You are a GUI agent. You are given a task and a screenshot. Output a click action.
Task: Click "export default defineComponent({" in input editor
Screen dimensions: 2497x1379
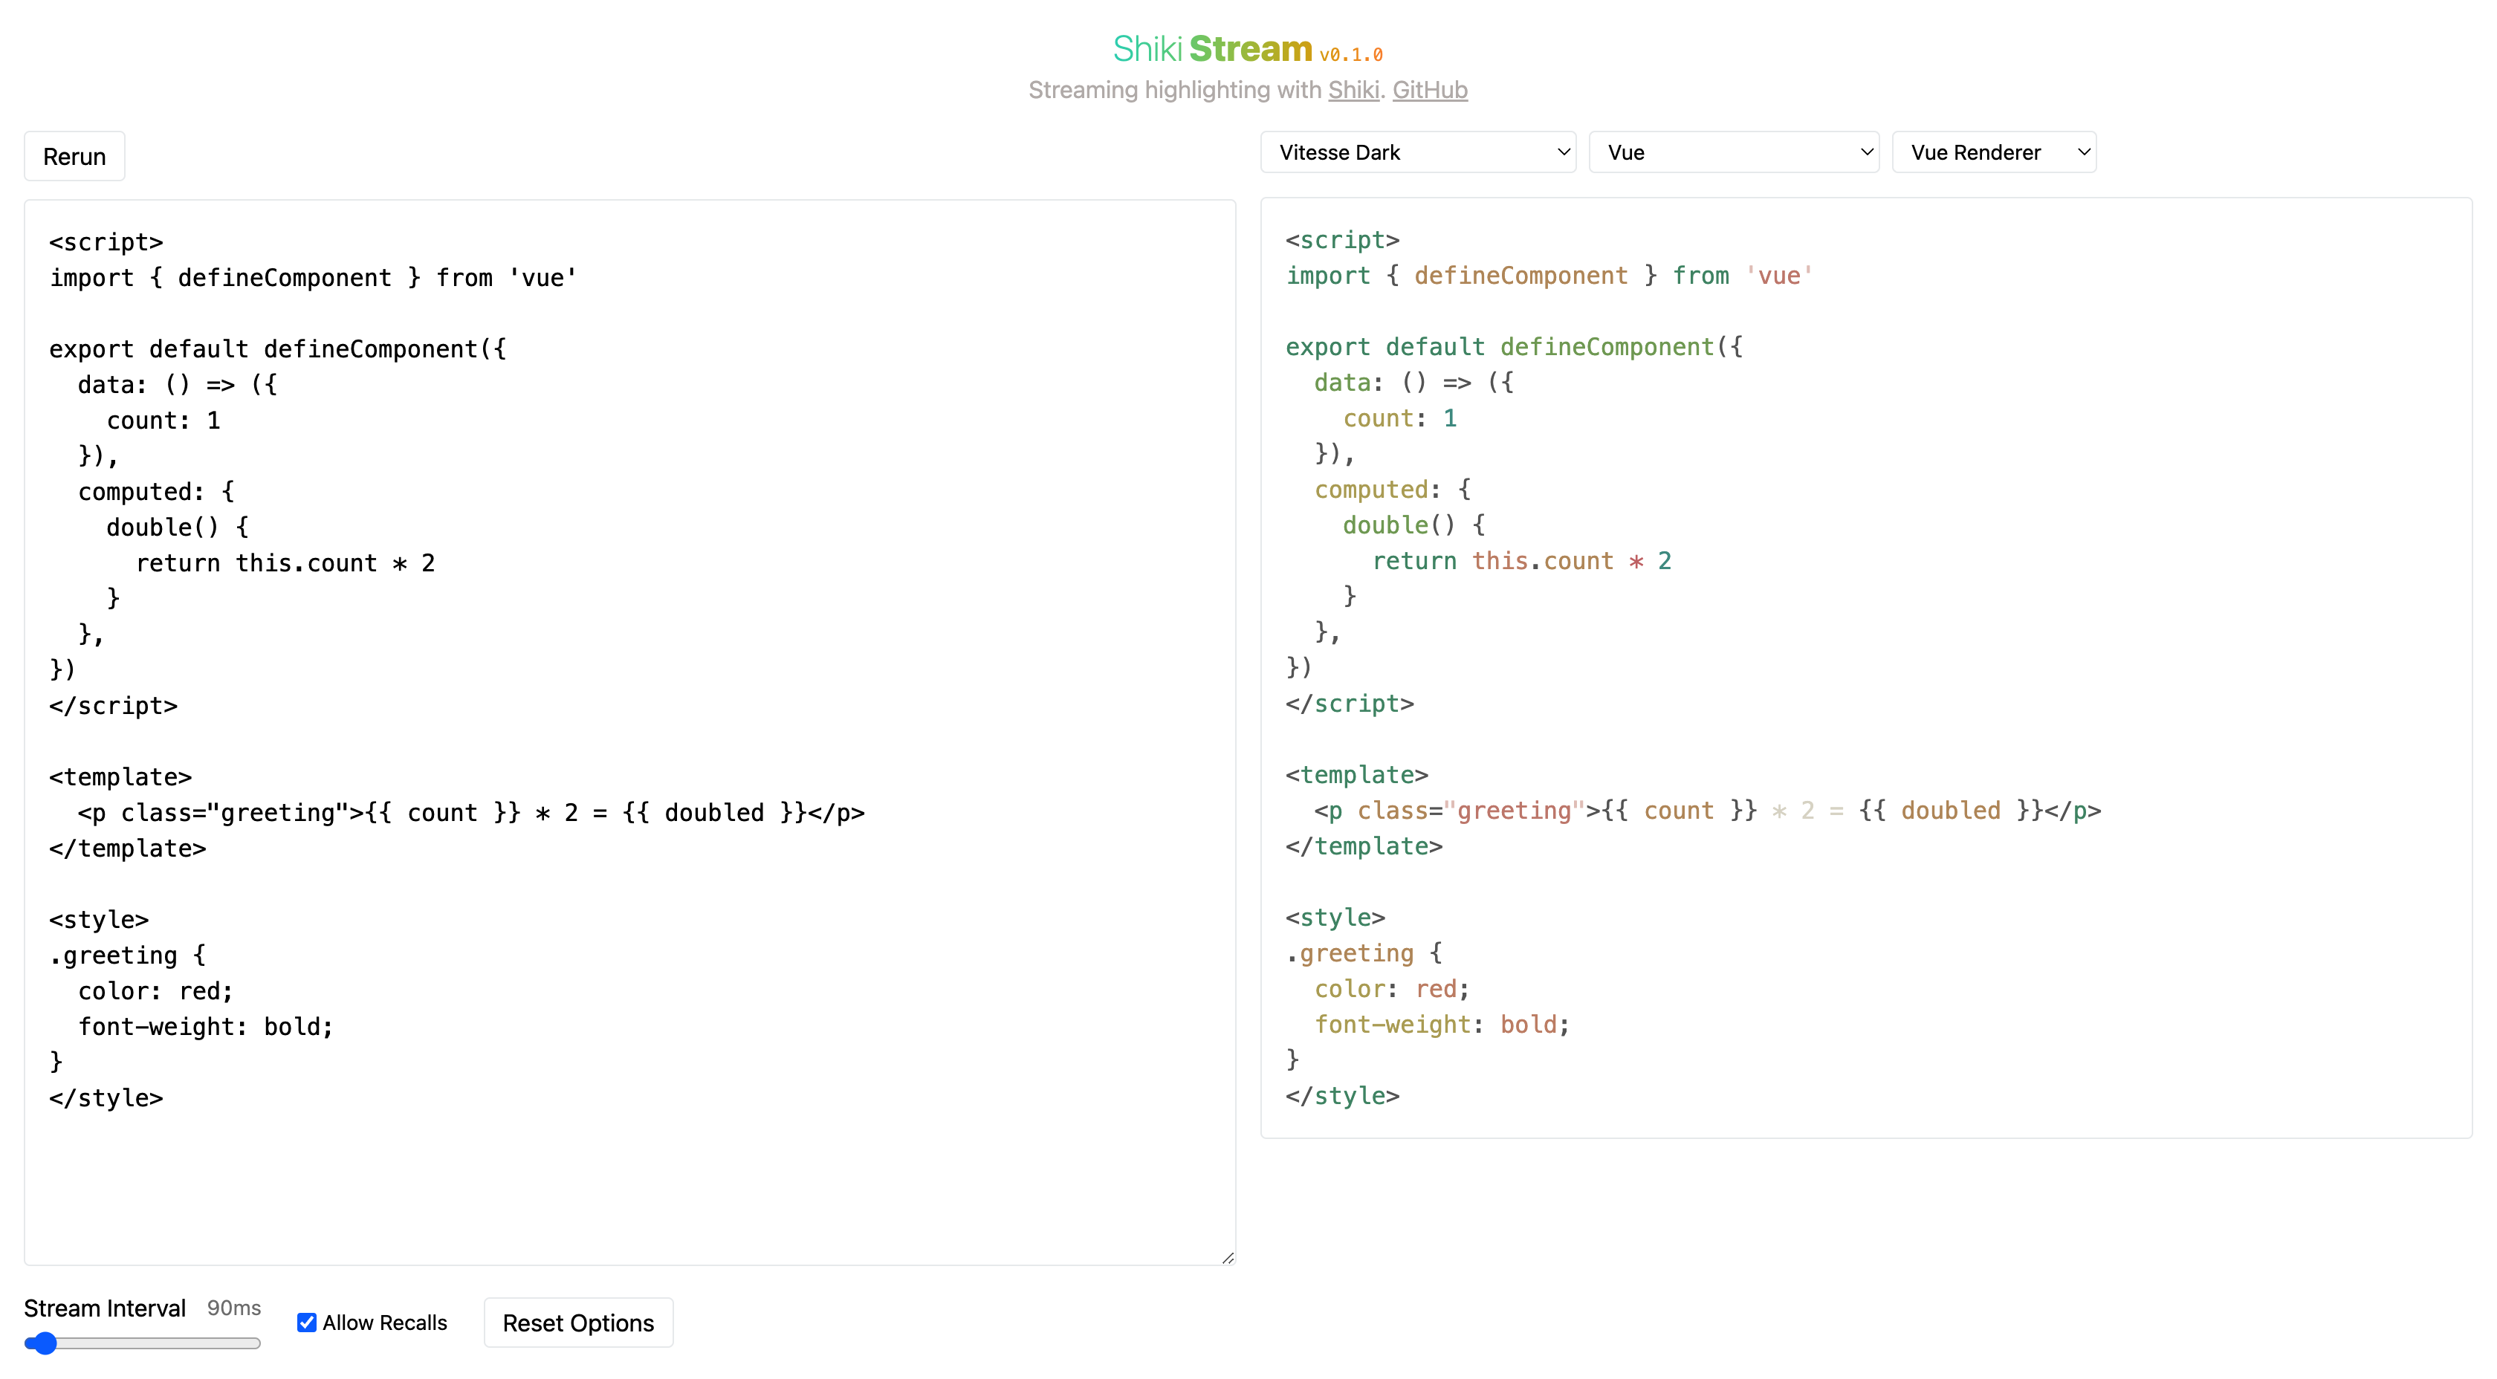coord(278,349)
